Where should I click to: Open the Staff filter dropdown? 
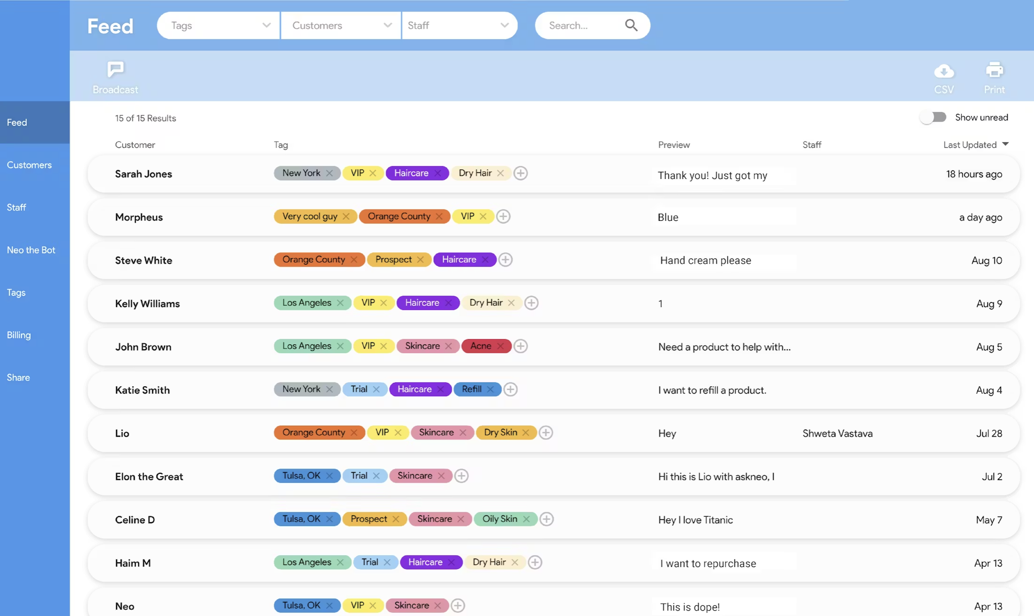click(x=460, y=25)
